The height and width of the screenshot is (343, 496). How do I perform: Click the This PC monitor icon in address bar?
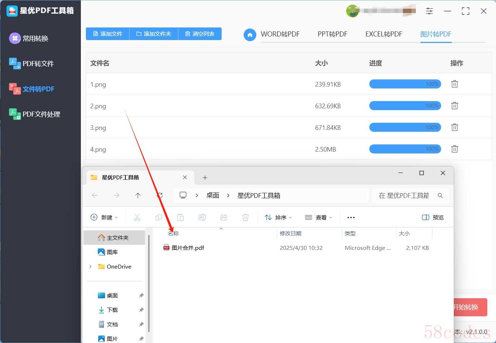[x=183, y=195]
